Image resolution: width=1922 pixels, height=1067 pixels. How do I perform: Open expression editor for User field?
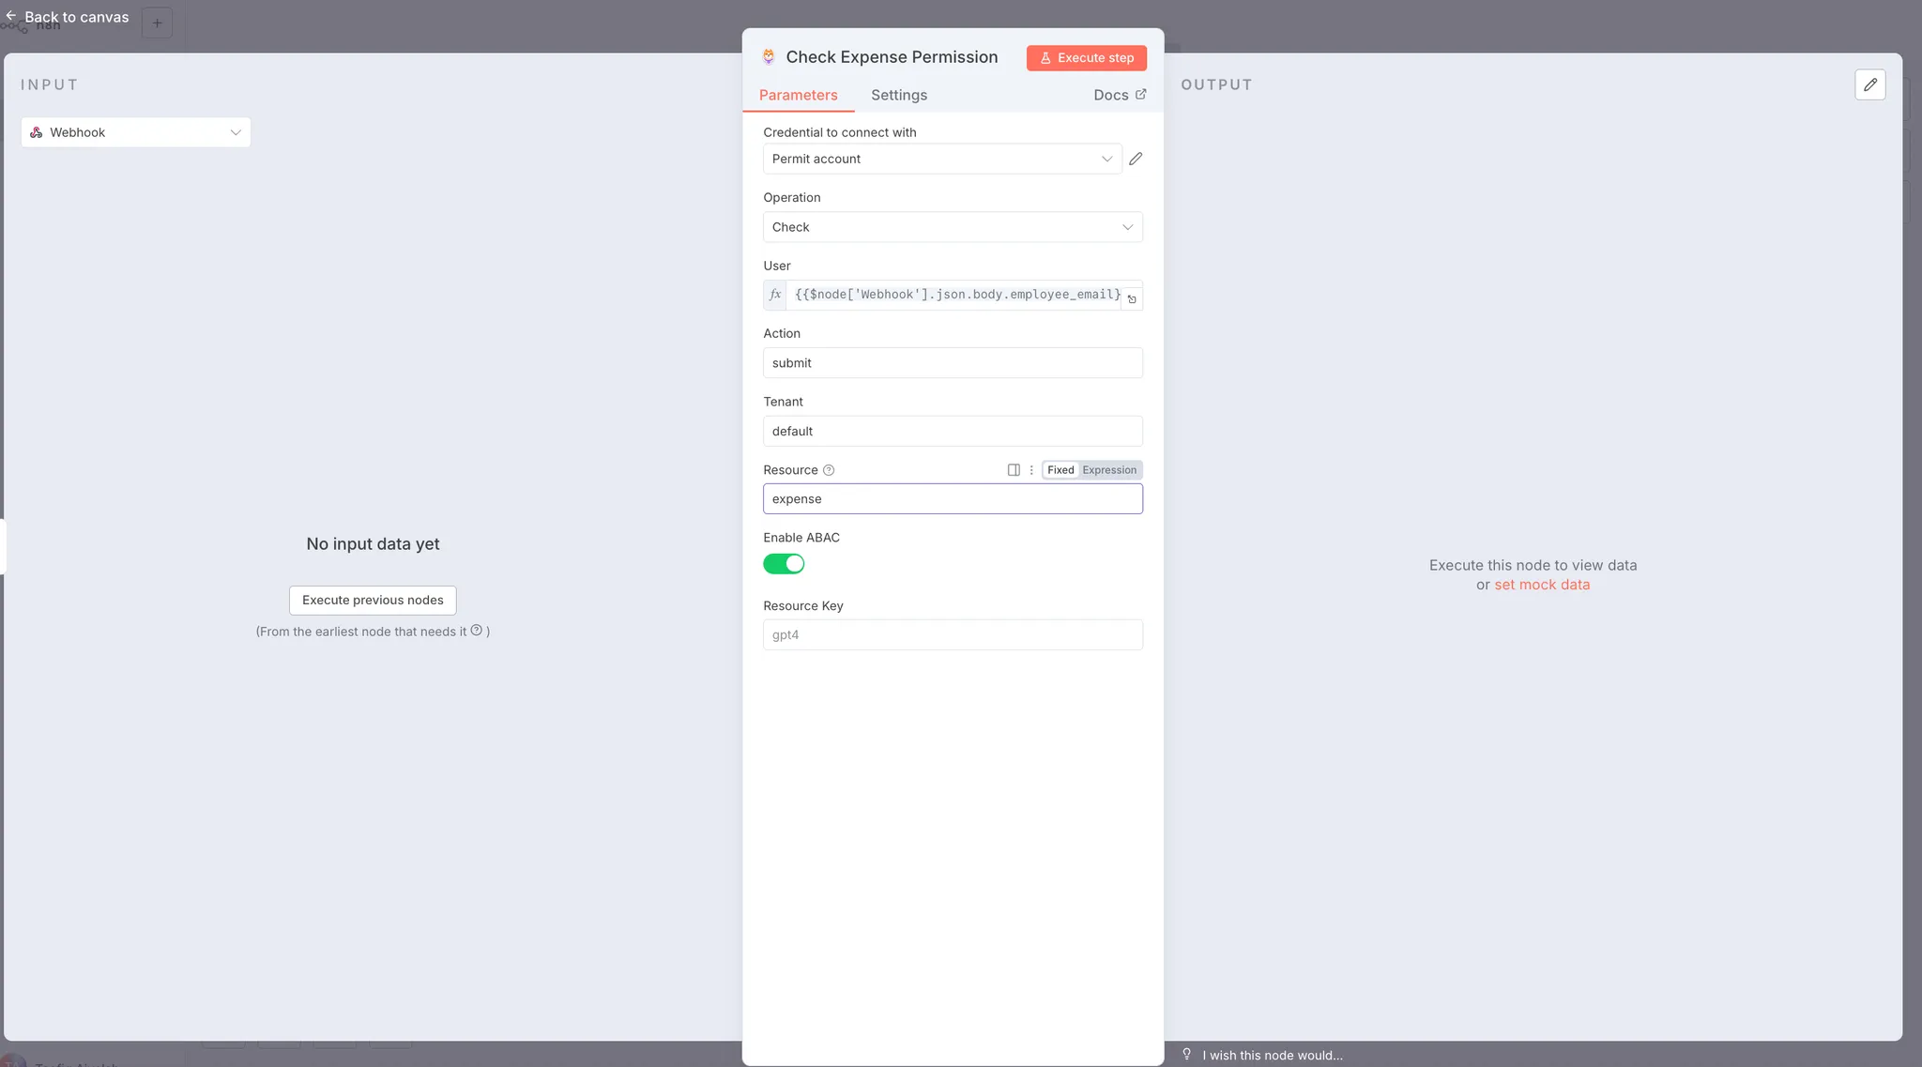coord(1132,299)
